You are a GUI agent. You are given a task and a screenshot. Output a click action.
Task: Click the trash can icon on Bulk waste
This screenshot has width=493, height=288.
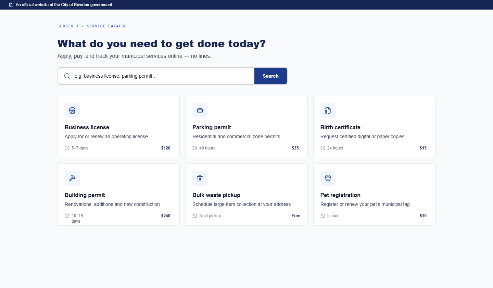200,178
